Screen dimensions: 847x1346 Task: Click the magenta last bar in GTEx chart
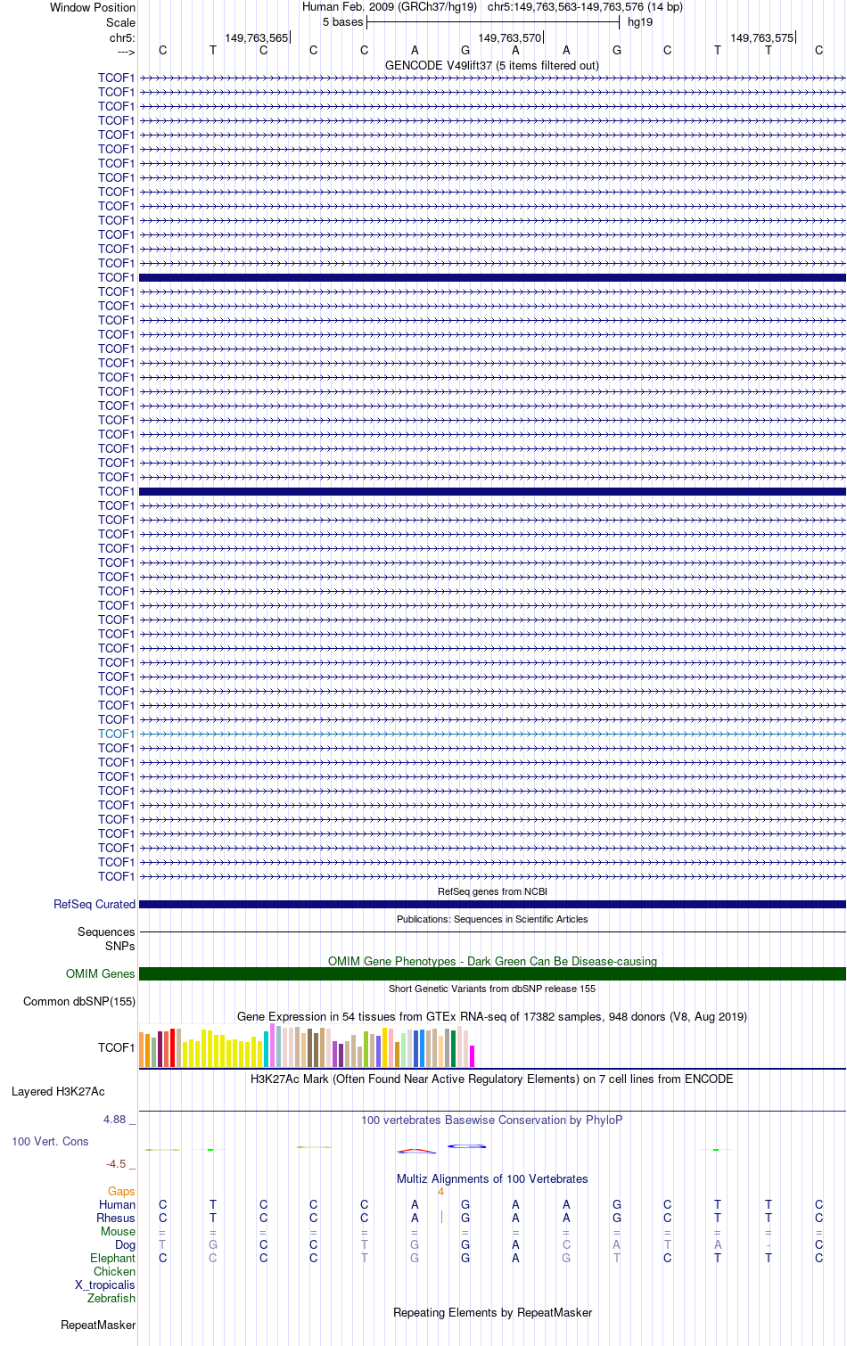(x=472, y=1056)
